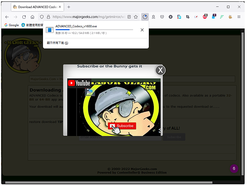Click 'Powered by Contentteller' footer text

[132, 172]
